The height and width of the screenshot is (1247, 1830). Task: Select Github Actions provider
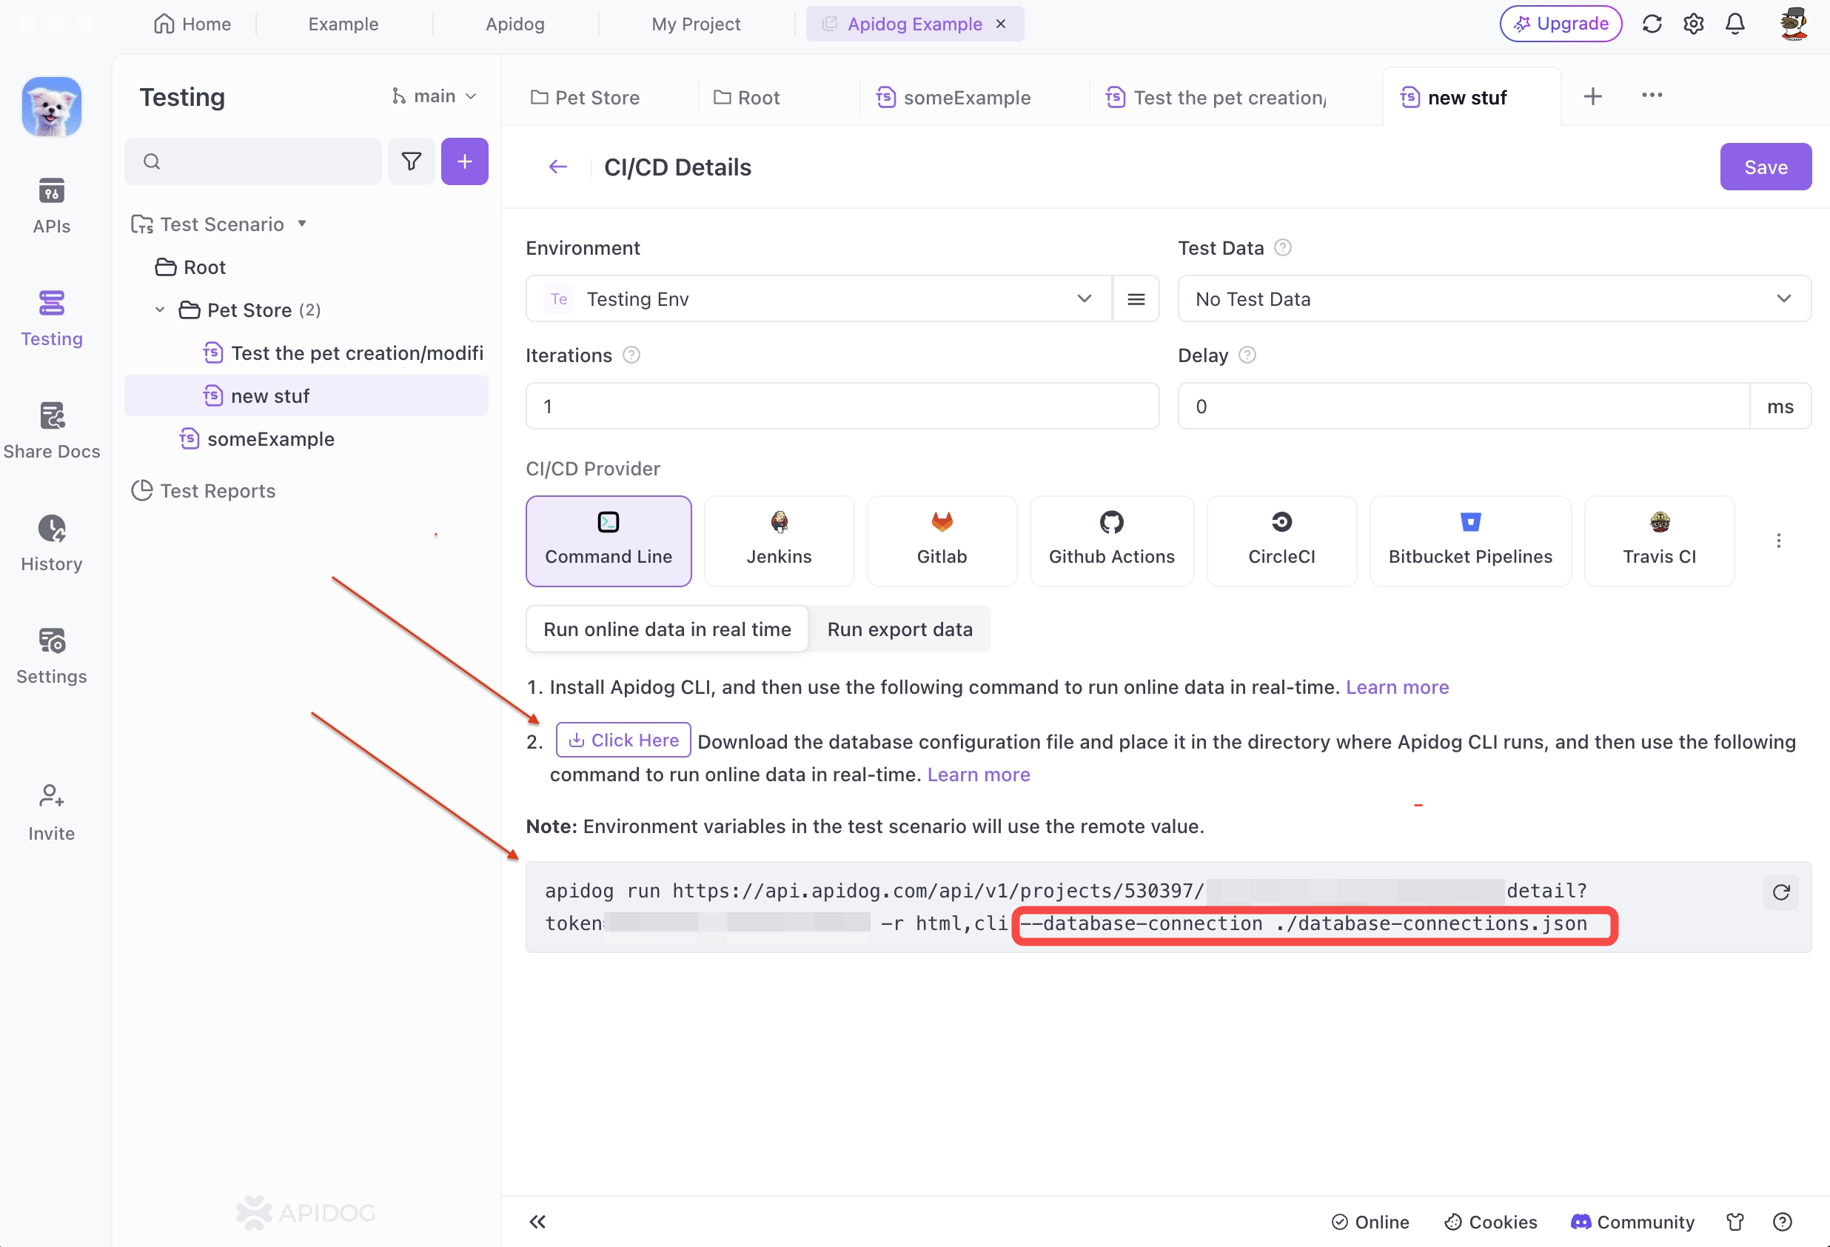point(1112,541)
